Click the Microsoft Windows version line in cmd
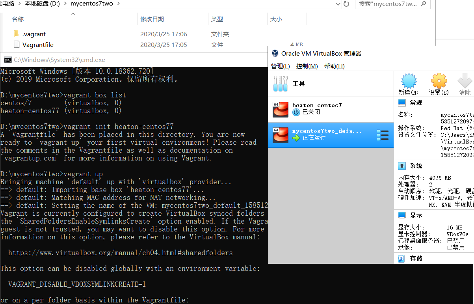474x304 pixels. coord(77,71)
